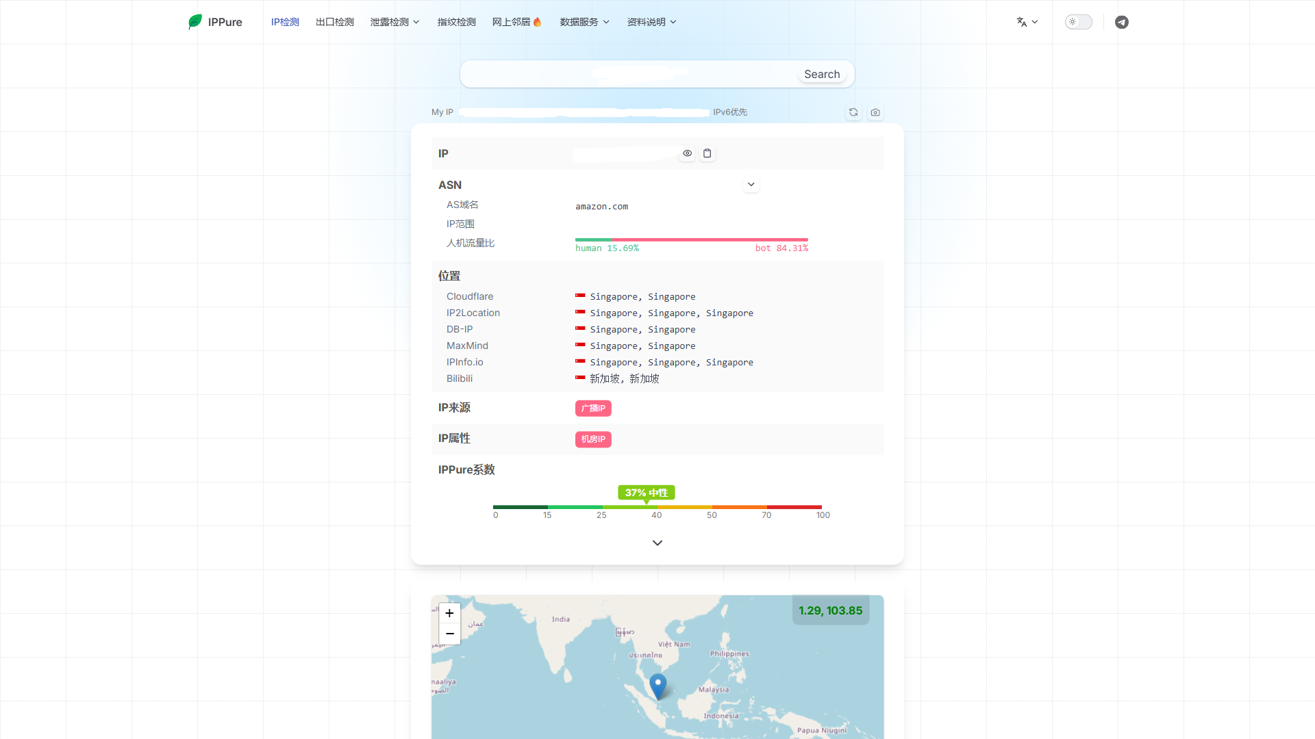Switch to the IP检测 tab
1315x739 pixels.
pos(285,22)
